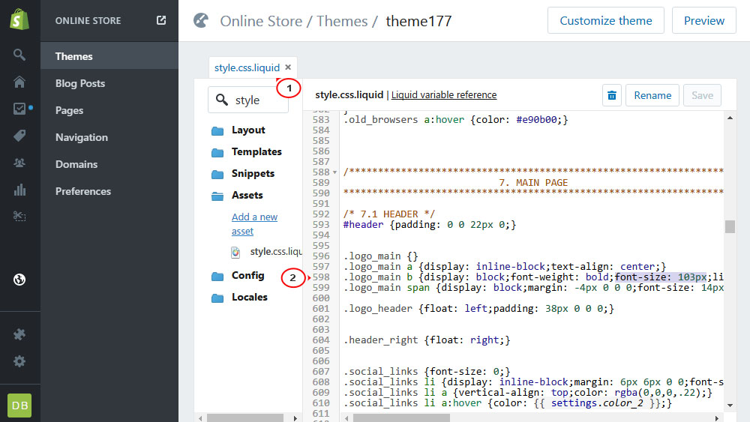Open the Liquid variable reference link
The height and width of the screenshot is (422, 750).
click(x=444, y=94)
